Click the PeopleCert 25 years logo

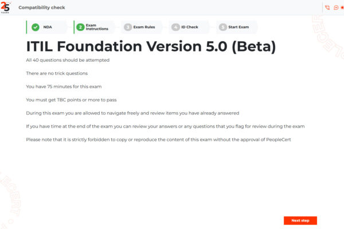click(6, 7)
